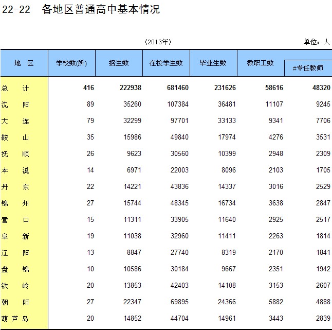Click the 教职工数 column header

pos(261,63)
